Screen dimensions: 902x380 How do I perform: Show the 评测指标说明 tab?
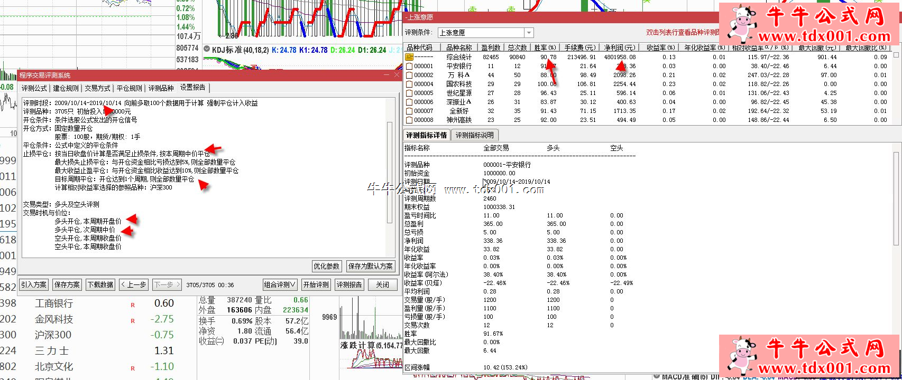pos(475,135)
